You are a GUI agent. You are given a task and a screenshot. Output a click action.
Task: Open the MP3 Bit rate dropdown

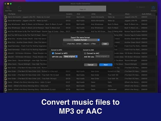(71, 56)
